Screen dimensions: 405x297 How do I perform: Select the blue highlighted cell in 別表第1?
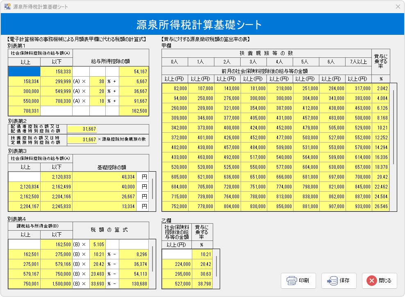[x=24, y=71]
